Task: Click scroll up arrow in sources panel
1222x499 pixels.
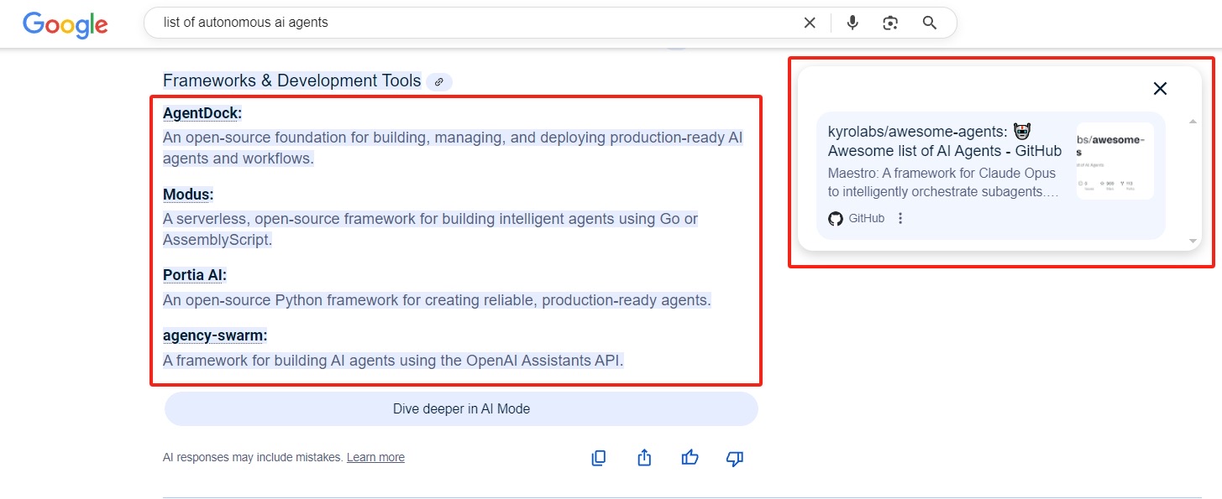Action: pyautogui.click(x=1192, y=122)
